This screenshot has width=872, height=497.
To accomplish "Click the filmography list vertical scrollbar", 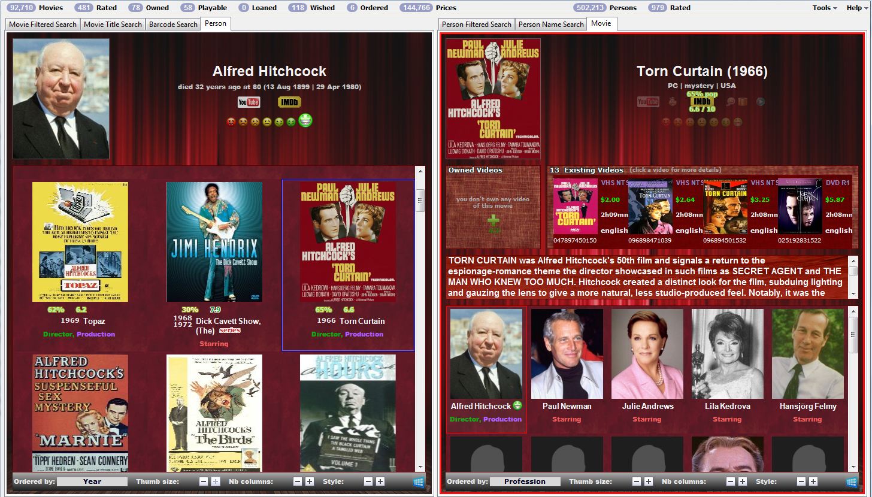I will (420, 319).
